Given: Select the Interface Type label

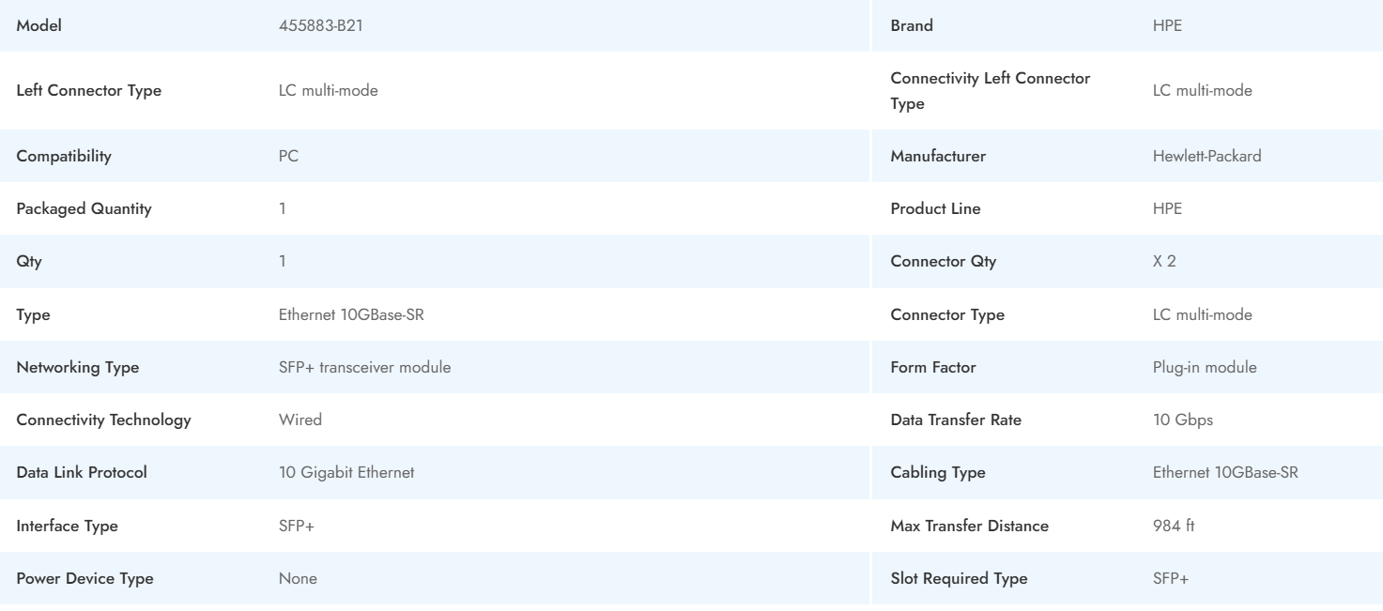Looking at the screenshot, I should click(x=67, y=527).
